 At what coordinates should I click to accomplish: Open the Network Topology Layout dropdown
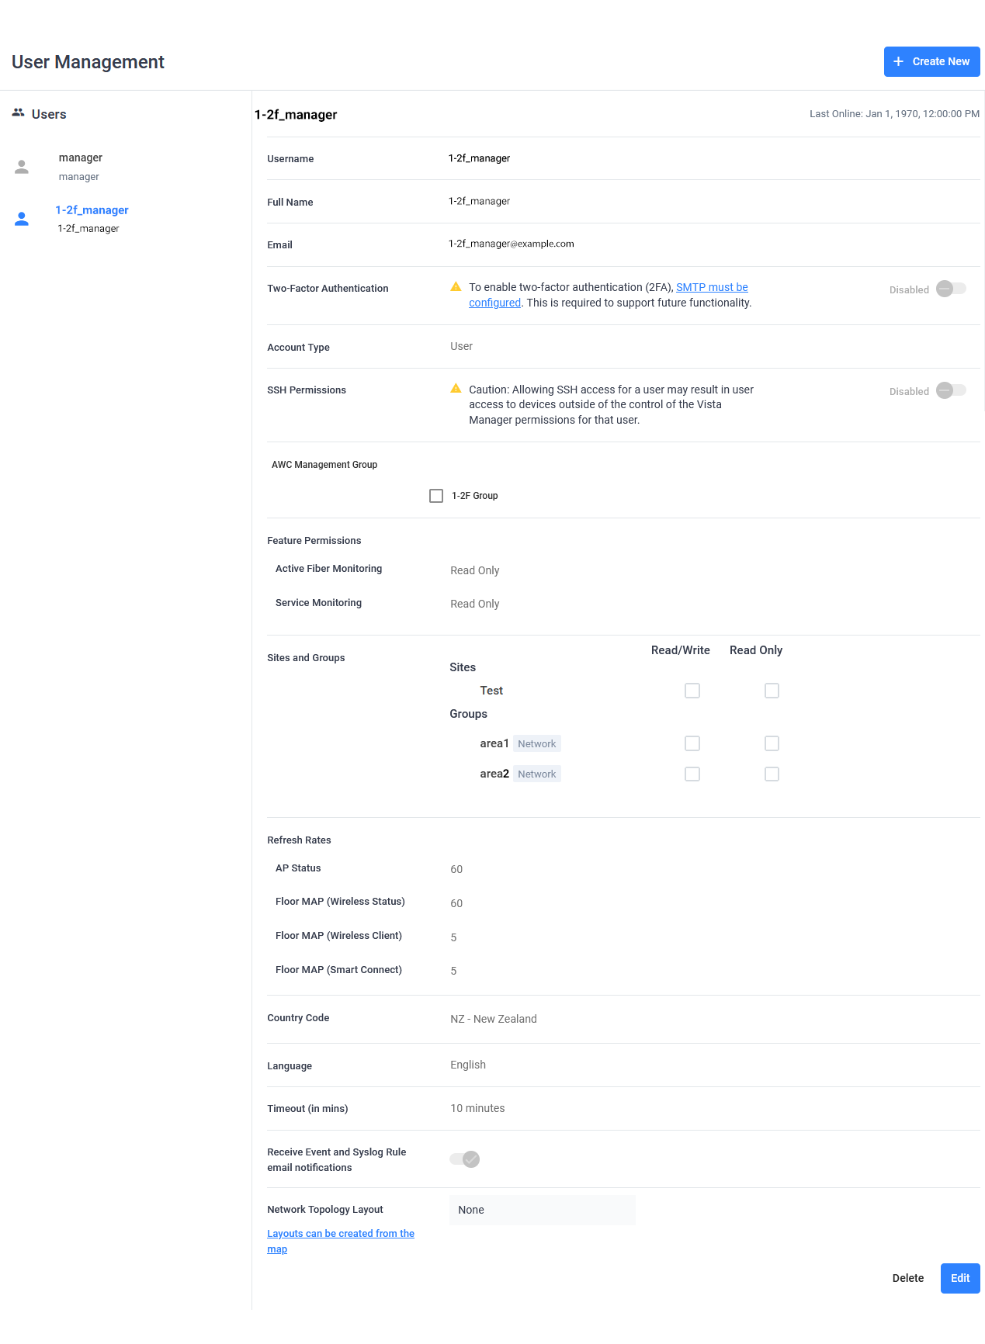click(542, 1210)
